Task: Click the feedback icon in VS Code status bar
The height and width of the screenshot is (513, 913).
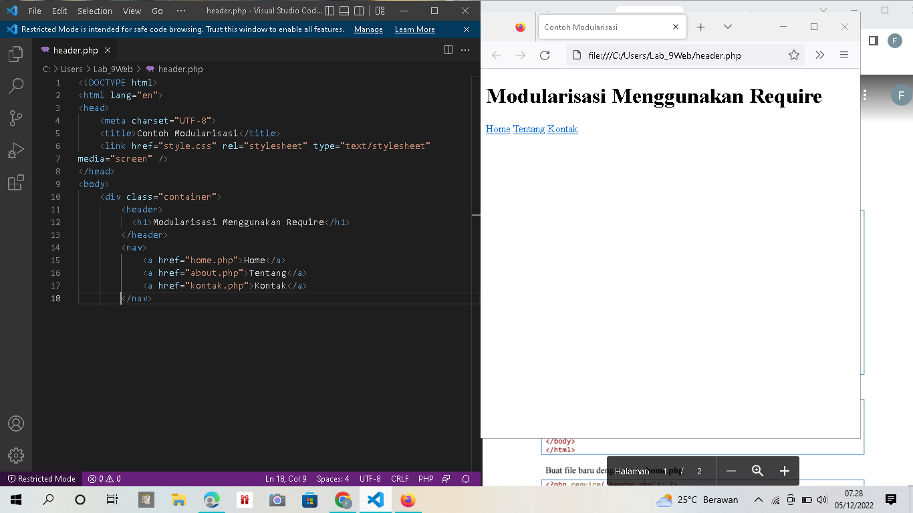Action: 446,479
